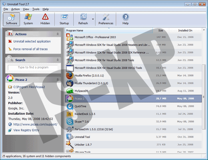Click status bar applications count text

(x=36, y=156)
